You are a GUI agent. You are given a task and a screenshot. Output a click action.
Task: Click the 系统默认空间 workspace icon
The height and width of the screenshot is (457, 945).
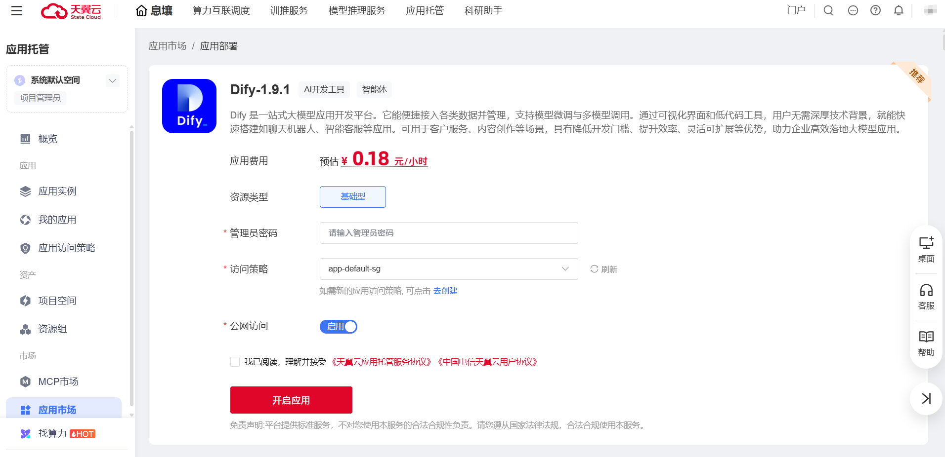[x=20, y=80]
